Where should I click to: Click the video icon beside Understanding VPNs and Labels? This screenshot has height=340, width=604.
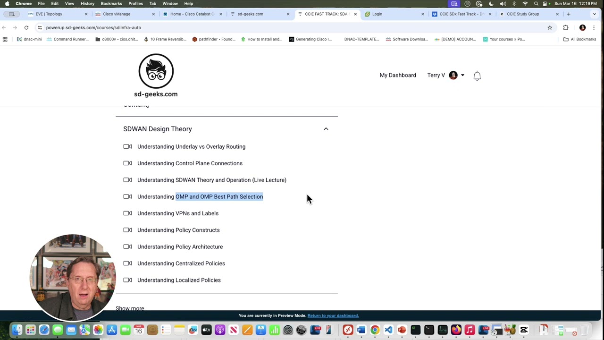[127, 213]
